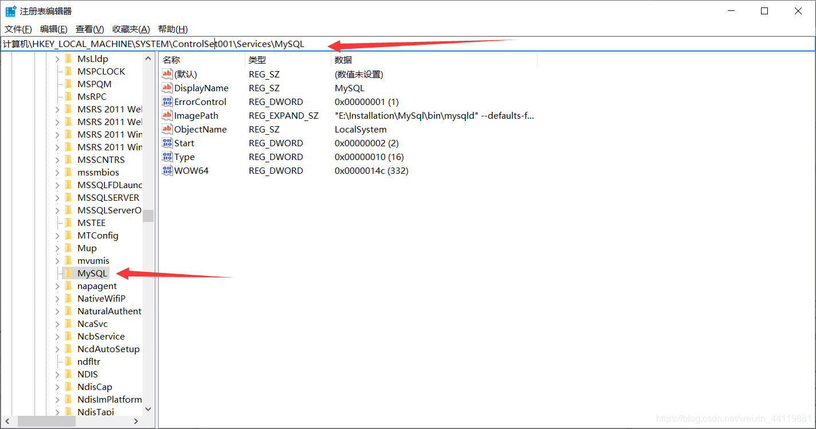Image resolution: width=816 pixels, height=429 pixels.
Task: Click the mssmbios folder icon
Action: pyautogui.click(x=68, y=172)
